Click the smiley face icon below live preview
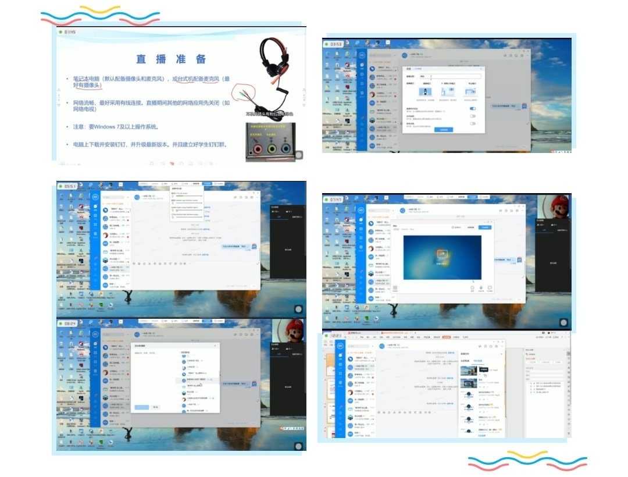Screen dimensions: 628x477 tap(471, 287)
